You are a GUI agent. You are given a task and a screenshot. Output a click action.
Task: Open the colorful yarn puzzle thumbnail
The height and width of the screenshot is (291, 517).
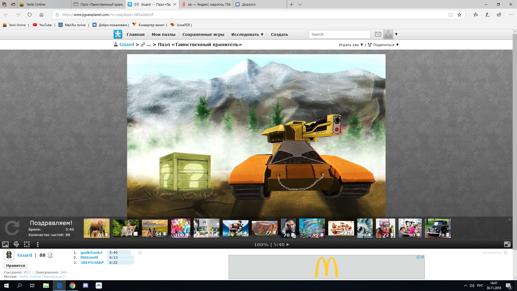coord(181,228)
